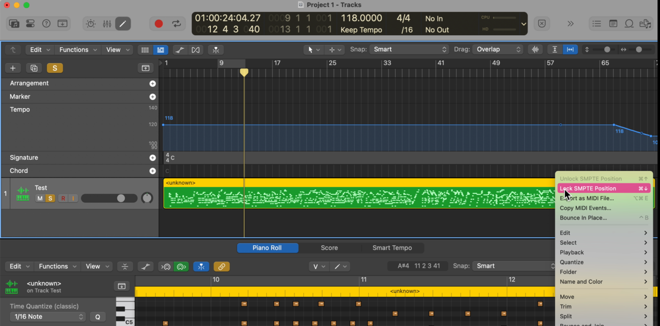This screenshot has width=660, height=326.
Task: Open the Mixer sliders icon in the control bar
Action: point(107,24)
